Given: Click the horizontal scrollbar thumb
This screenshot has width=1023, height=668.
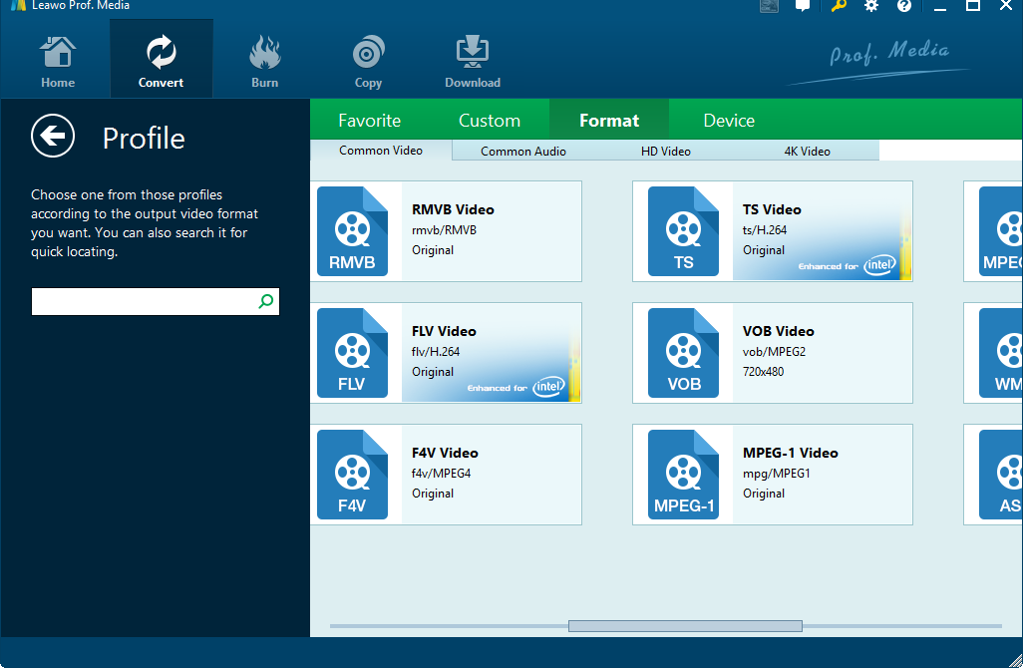Looking at the screenshot, I should pyautogui.click(x=685, y=626).
